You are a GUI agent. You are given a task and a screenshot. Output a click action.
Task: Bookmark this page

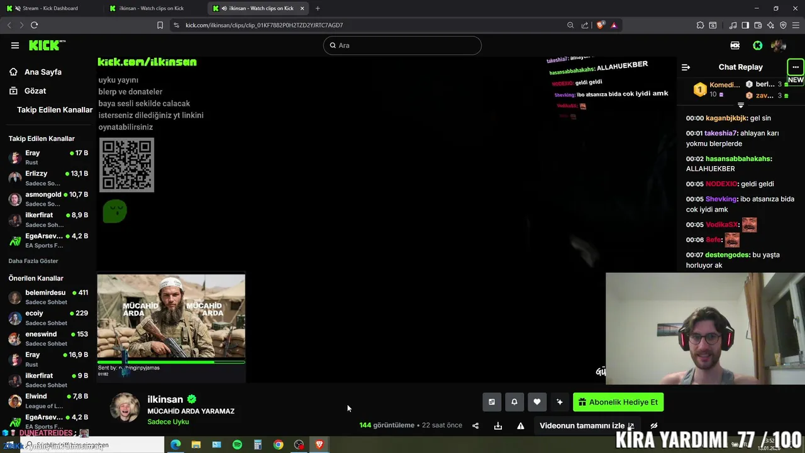(160, 25)
